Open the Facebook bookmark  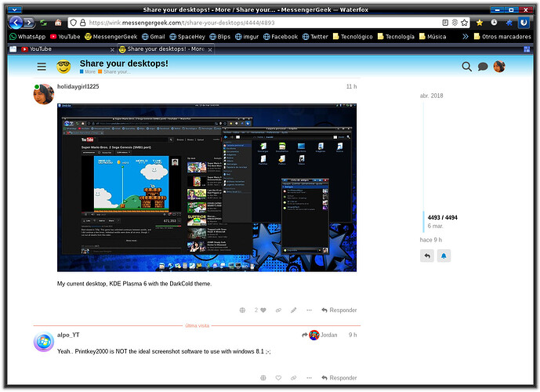(x=281, y=37)
